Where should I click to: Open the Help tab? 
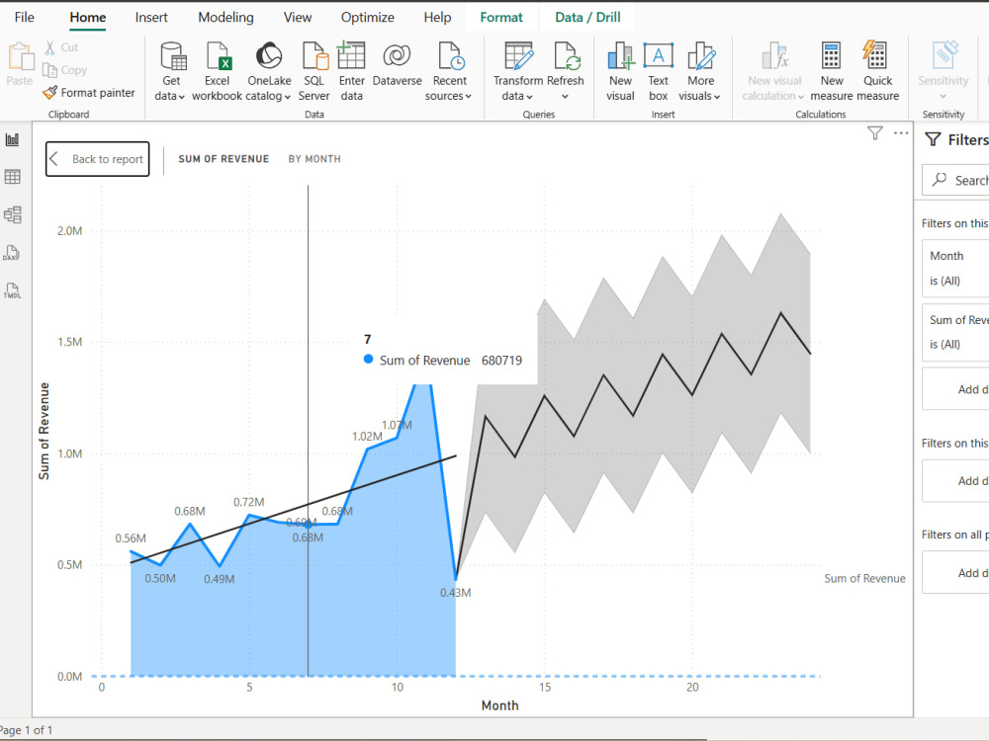coord(437,17)
